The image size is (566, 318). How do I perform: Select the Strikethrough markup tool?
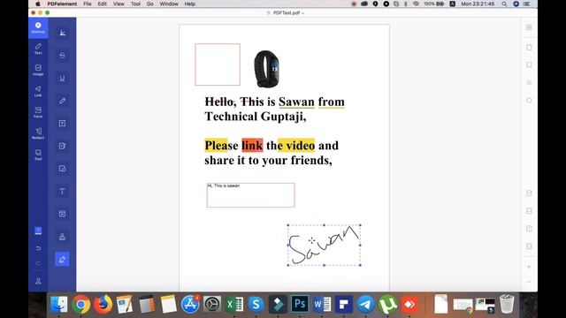click(62, 56)
